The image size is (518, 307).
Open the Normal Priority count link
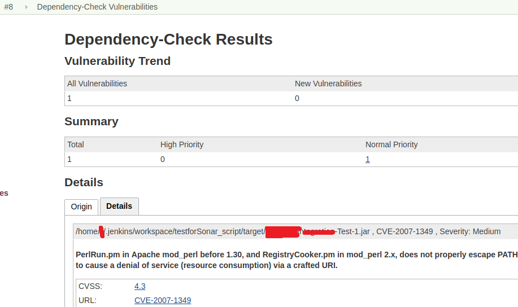[x=368, y=159]
